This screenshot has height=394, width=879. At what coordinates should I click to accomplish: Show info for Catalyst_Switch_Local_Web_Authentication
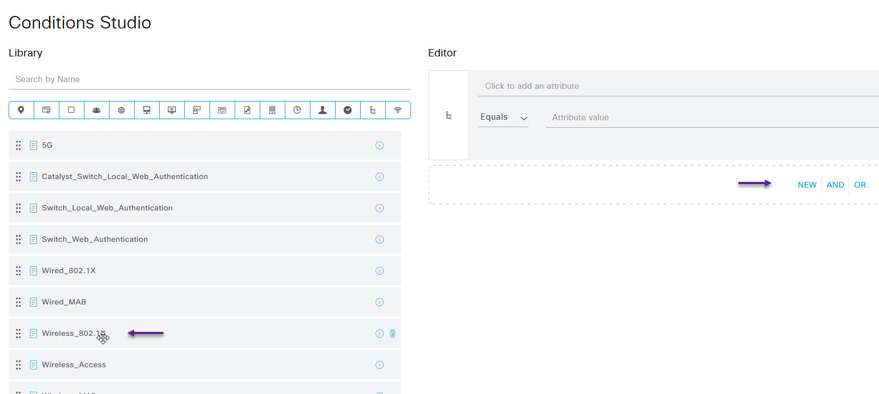click(x=380, y=177)
